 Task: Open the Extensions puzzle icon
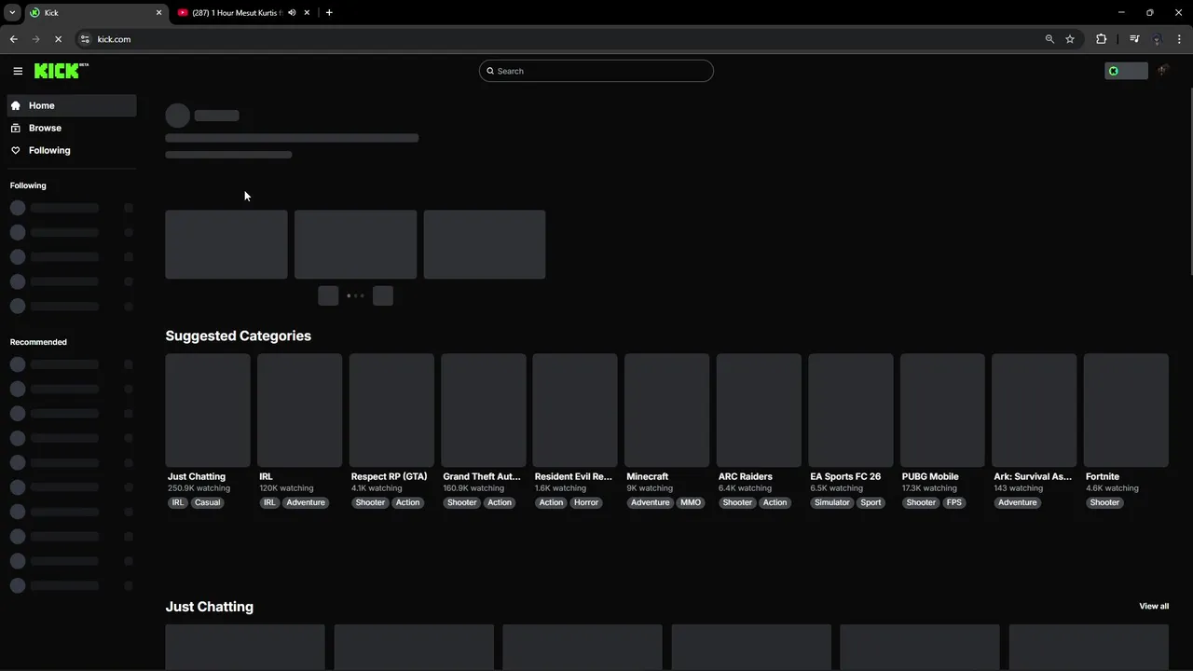pyautogui.click(x=1102, y=39)
